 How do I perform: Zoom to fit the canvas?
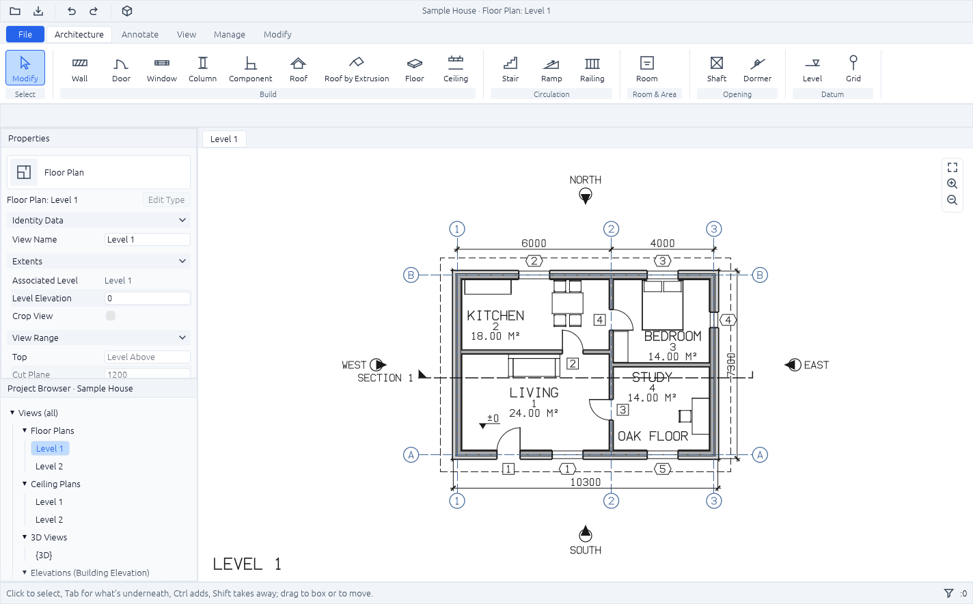[953, 167]
